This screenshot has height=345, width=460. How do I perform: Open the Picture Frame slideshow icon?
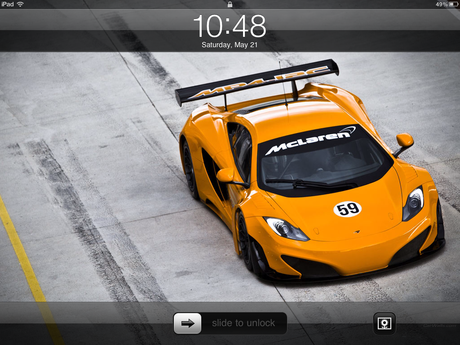coord(385,323)
